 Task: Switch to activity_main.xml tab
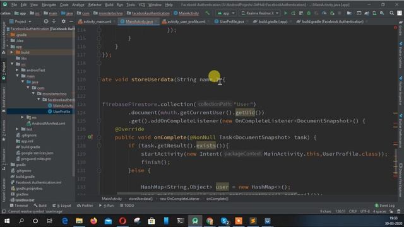click(x=95, y=21)
